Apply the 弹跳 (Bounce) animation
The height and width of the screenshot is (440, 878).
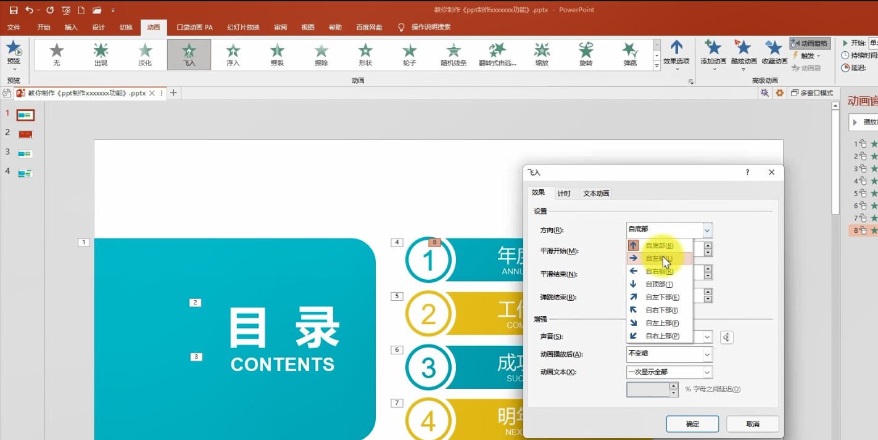coord(630,55)
